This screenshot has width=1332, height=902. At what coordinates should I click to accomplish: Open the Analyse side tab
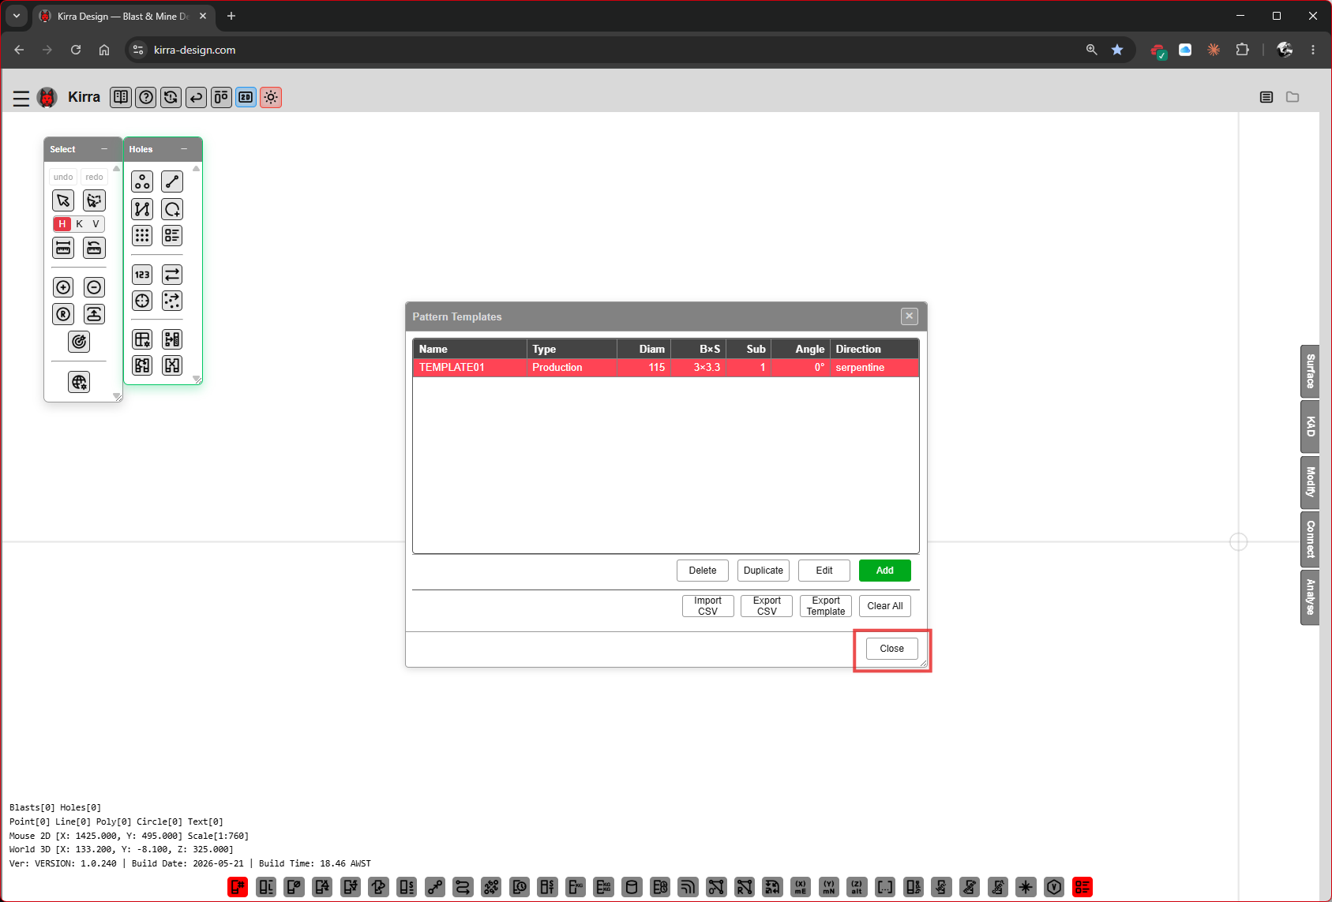coord(1310,597)
